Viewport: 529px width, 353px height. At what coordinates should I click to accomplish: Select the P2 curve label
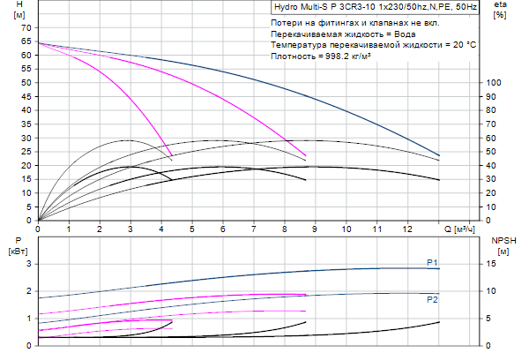pyautogui.click(x=432, y=300)
